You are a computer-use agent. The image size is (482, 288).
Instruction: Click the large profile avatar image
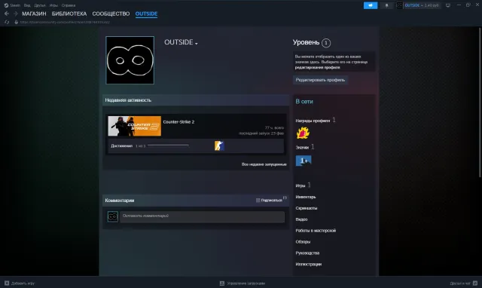pyautogui.click(x=130, y=60)
